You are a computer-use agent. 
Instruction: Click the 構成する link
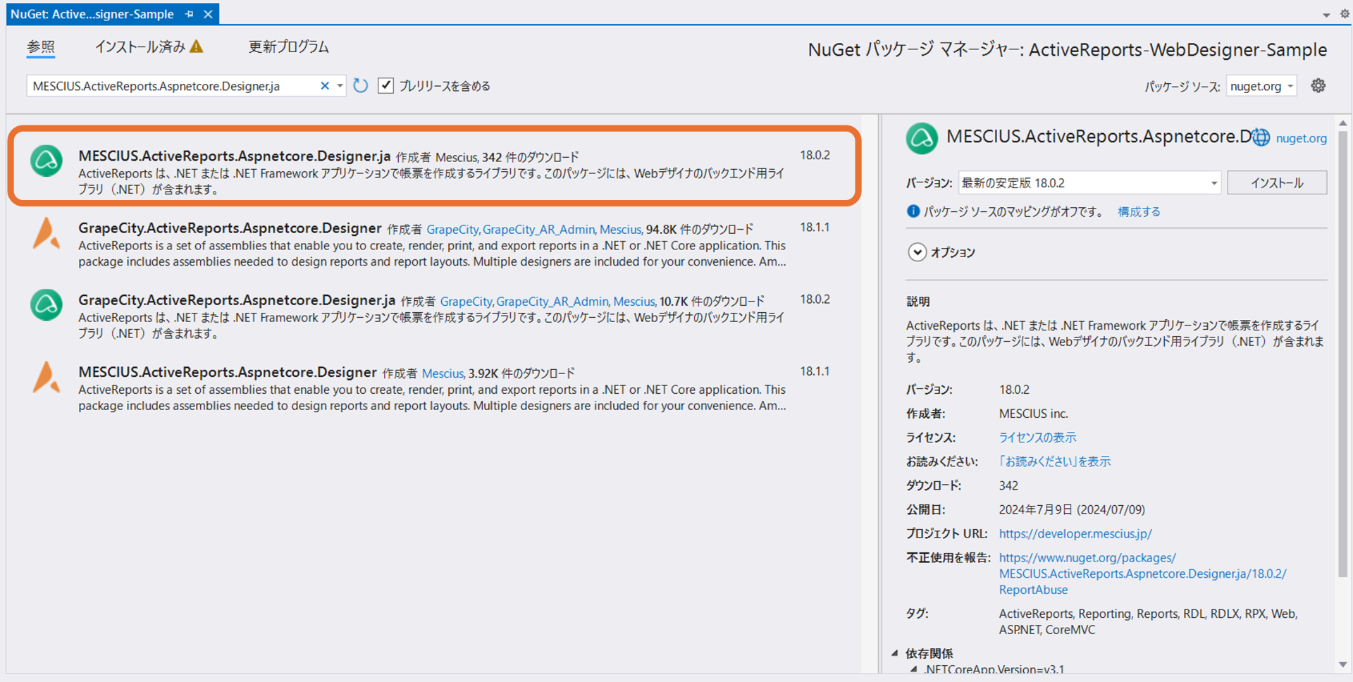click(x=1139, y=212)
